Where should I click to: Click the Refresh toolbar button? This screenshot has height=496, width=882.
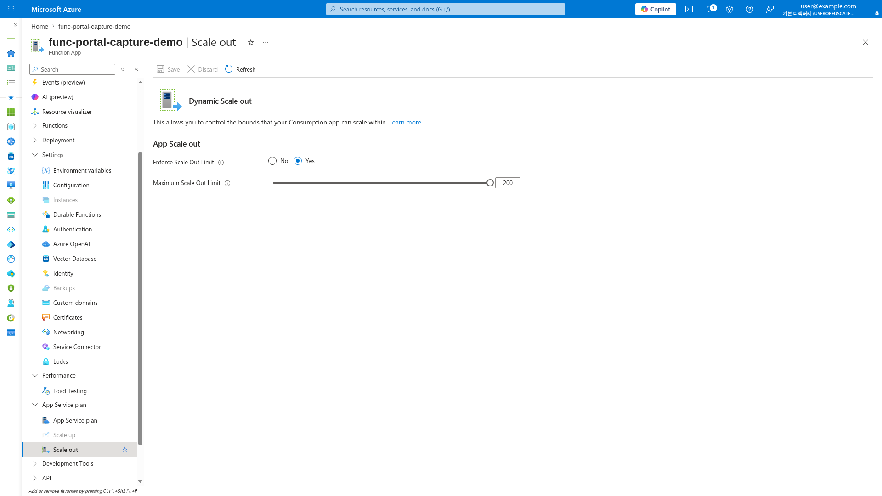pyautogui.click(x=240, y=69)
